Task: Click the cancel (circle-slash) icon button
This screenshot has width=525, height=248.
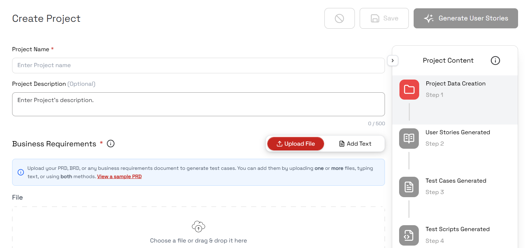Action: tap(339, 18)
